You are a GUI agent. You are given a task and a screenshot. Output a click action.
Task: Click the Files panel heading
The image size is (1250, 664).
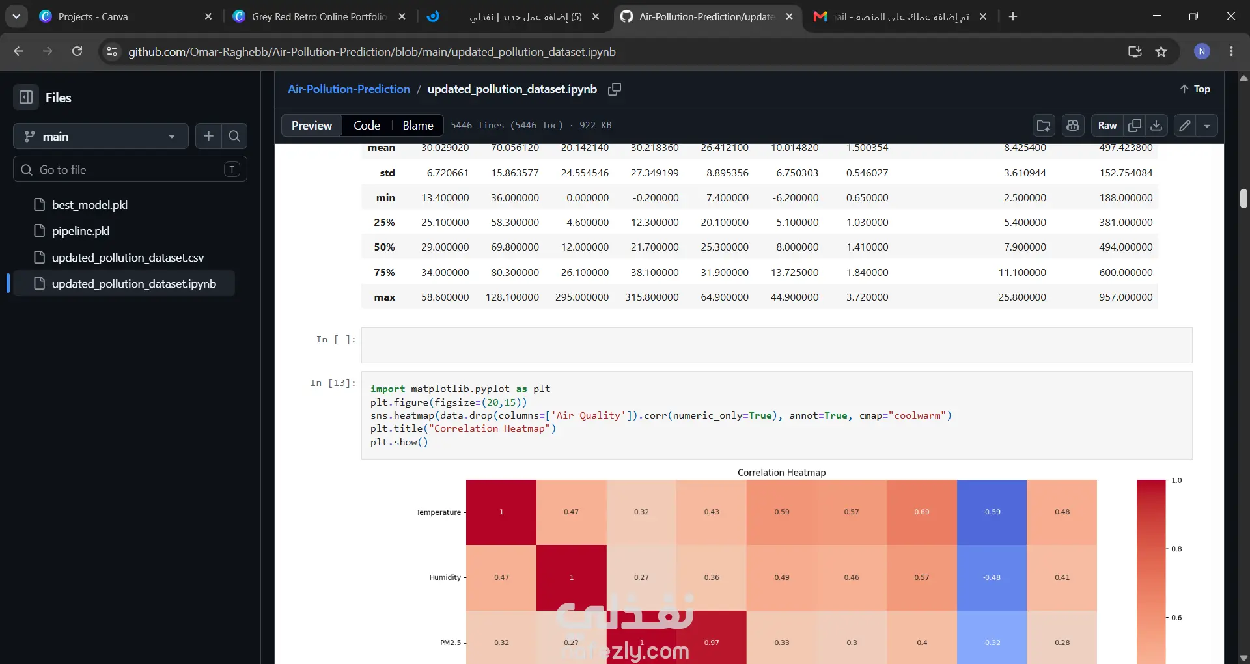click(59, 98)
